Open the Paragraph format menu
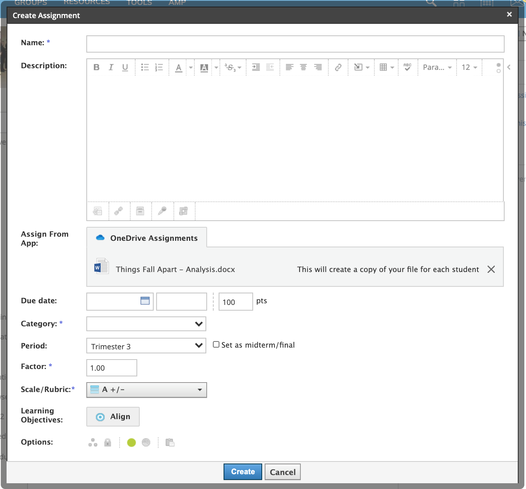Viewport: 526px width, 489px height. [x=437, y=67]
